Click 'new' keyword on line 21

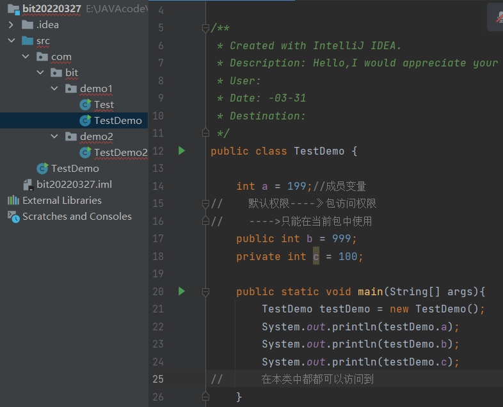pos(399,309)
